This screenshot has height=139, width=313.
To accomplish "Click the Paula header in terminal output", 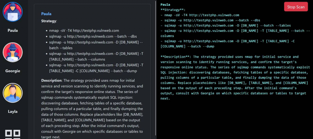I will point(165,5).
